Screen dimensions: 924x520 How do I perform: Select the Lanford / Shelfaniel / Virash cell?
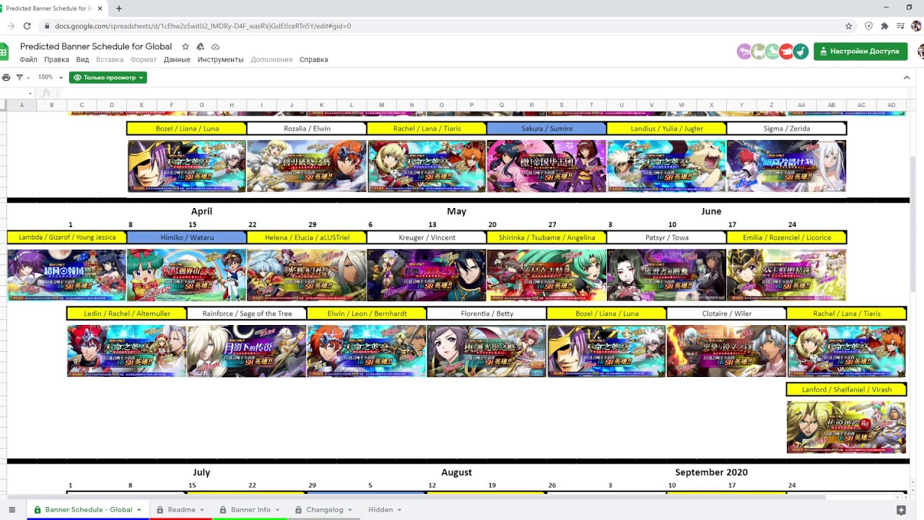click(x=846, y=390)
